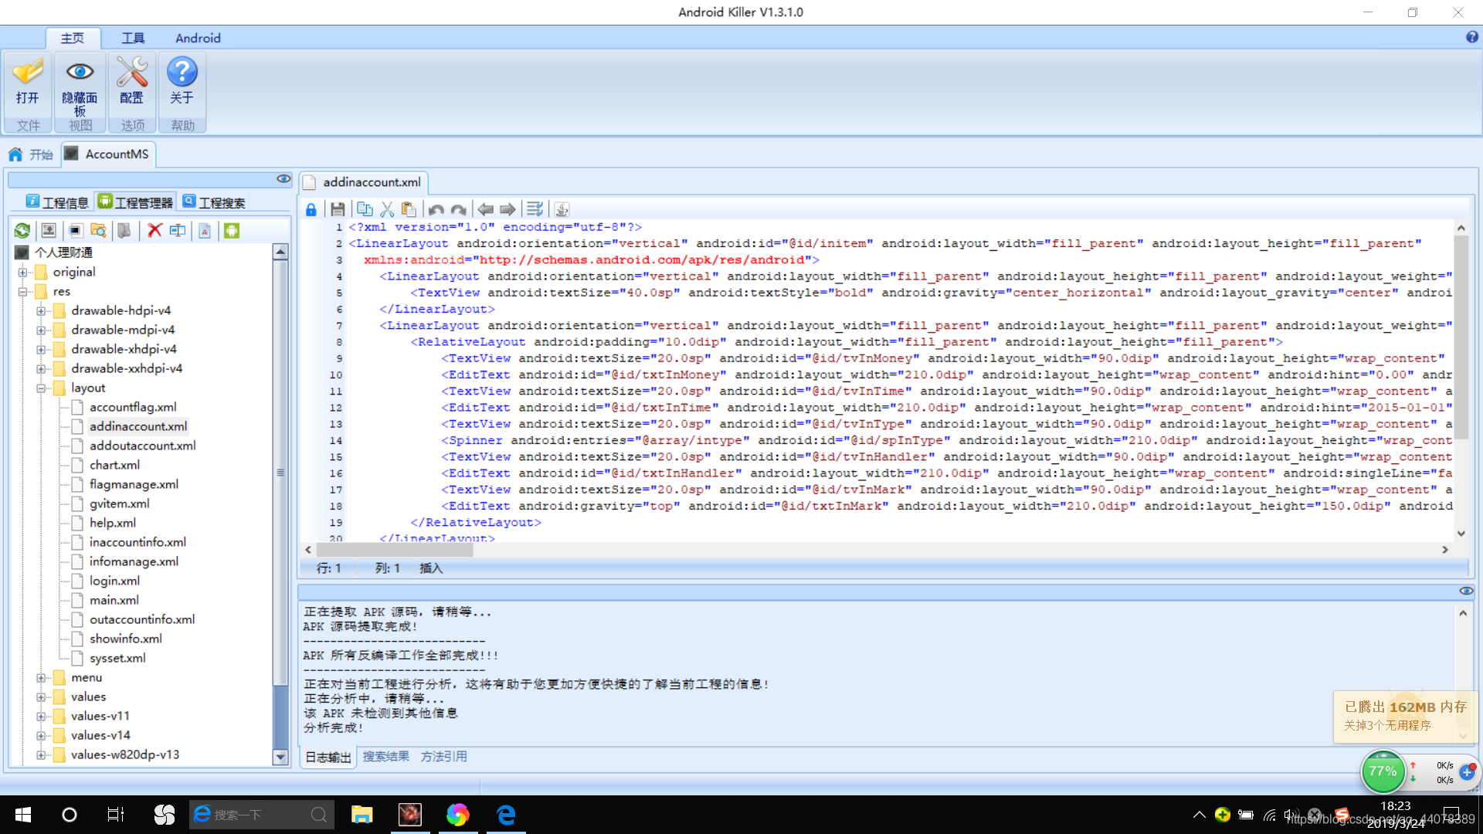Click the undo arrow icon

436,209
